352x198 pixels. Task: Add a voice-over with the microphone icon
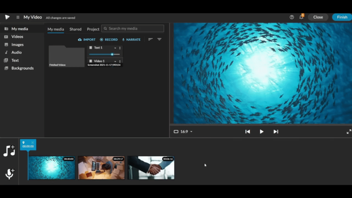click(x=10, y=174)
